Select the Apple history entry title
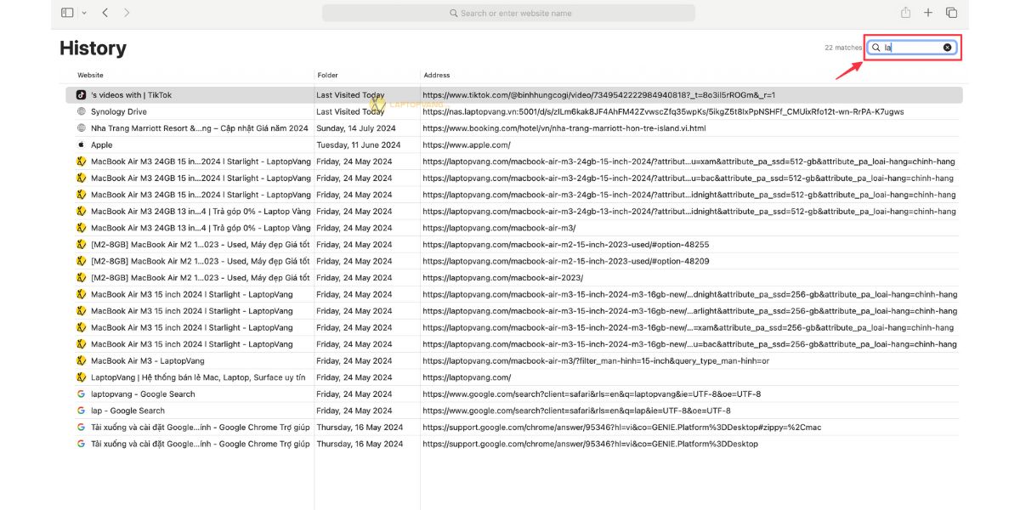Image resolution: width=1020 pixels, height=510 pixels. (x=101, y=145)
